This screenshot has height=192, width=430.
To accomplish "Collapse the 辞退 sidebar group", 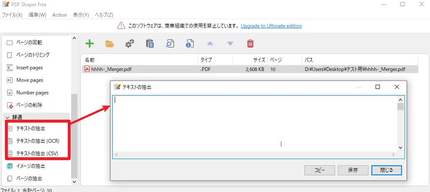I will (7, 117).
